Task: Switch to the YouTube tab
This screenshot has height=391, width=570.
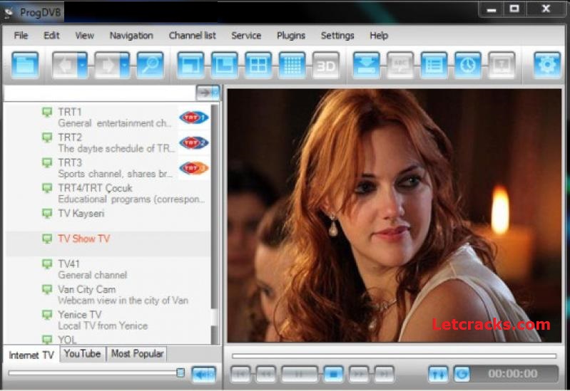Action: point(83,353)
